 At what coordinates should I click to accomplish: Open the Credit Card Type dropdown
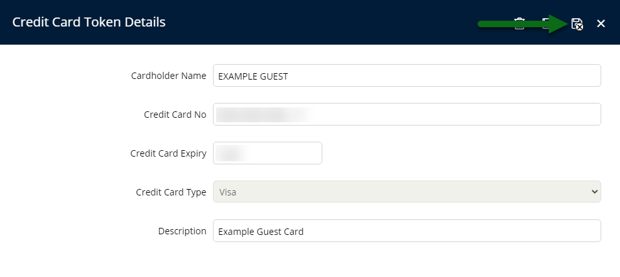[407, 192]
